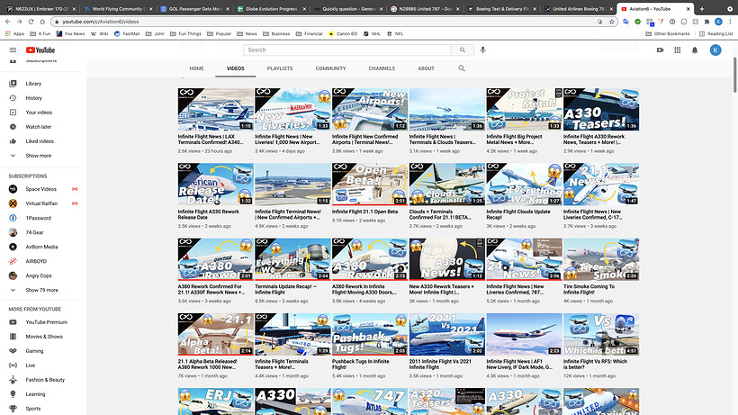The image size is (738, 415).
Task: Switch to the PLAYLISTS tab
Action: pyautogui.click(x=280, y=68)
